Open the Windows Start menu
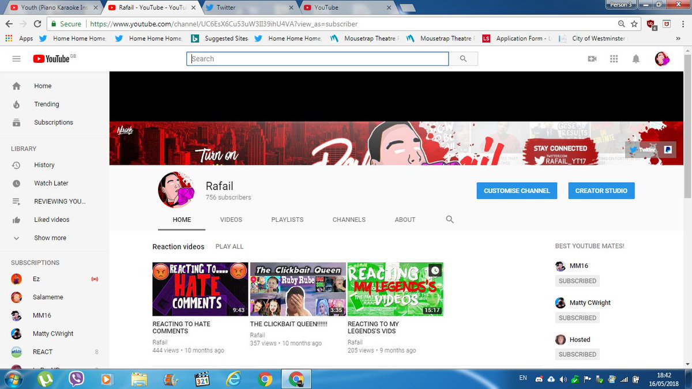The height and width of the screenshot is (389, 692). tap(13, 379)
